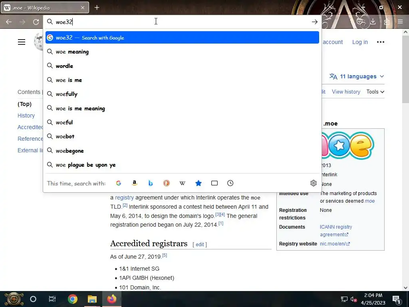The image size is (409, 307).
Task: Jump to History in contents
Action: (x=26, y=116)
